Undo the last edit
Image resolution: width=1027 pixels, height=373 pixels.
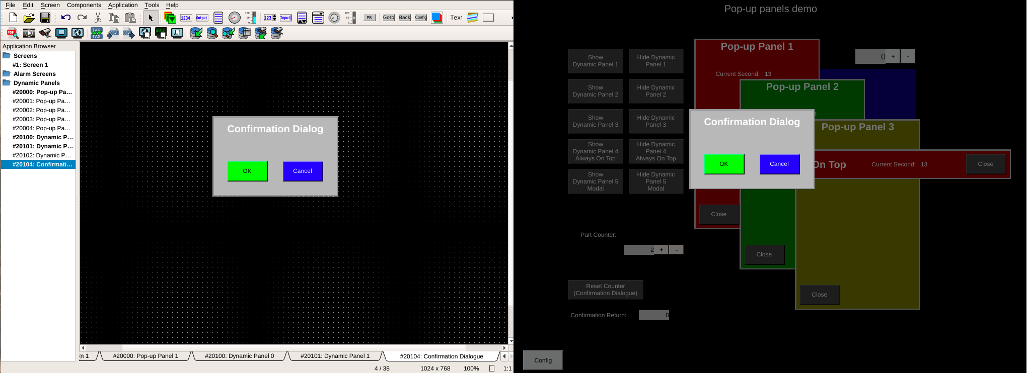65,18
